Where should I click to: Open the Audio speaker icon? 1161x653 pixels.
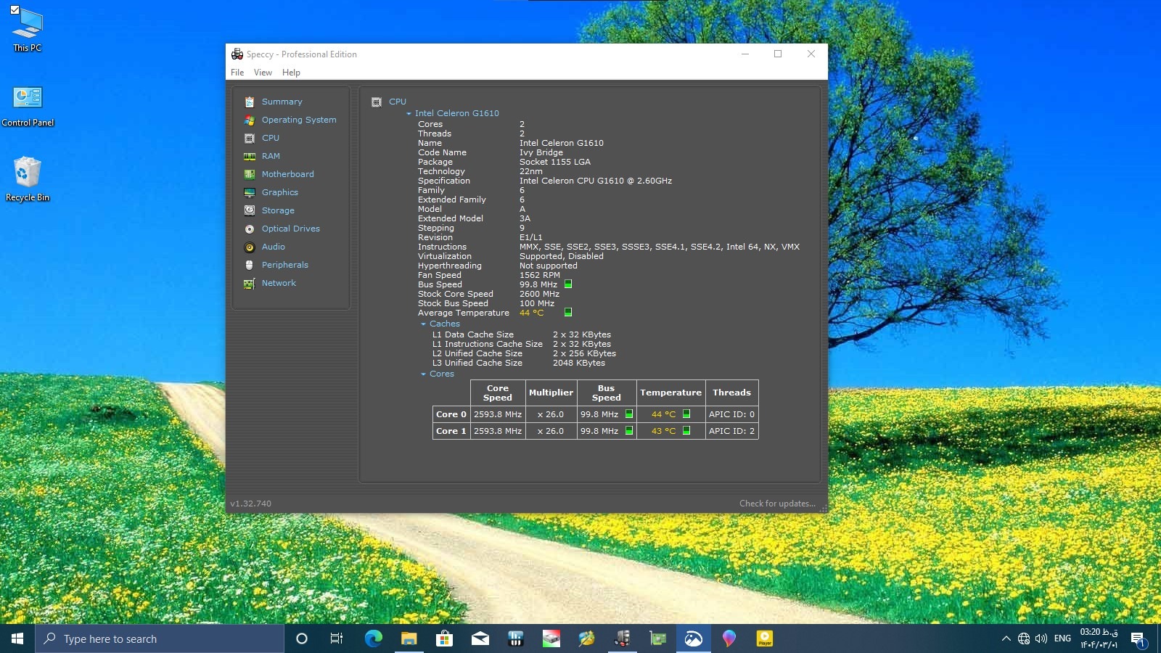(250, 247)
